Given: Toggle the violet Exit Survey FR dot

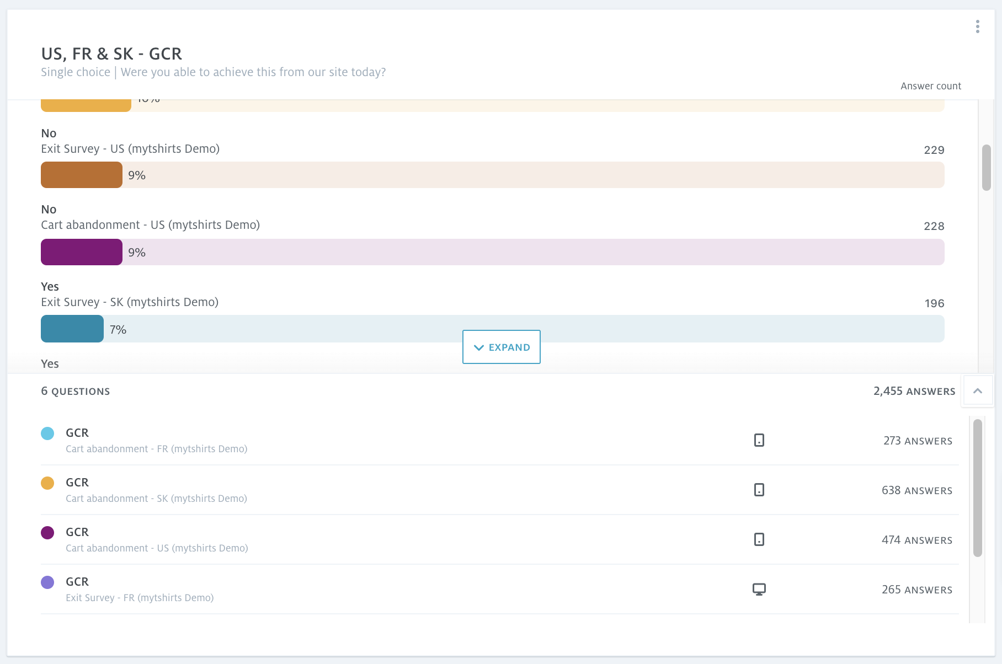Looking at the screenshot, I should click(x=47, y=582).
